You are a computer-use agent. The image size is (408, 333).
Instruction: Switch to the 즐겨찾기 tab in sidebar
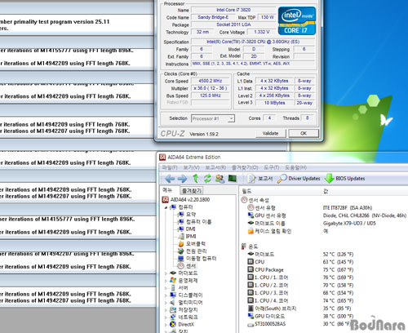[192, 190]
